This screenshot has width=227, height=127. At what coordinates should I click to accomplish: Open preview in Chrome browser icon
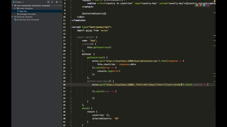click(x=197, y=5)
